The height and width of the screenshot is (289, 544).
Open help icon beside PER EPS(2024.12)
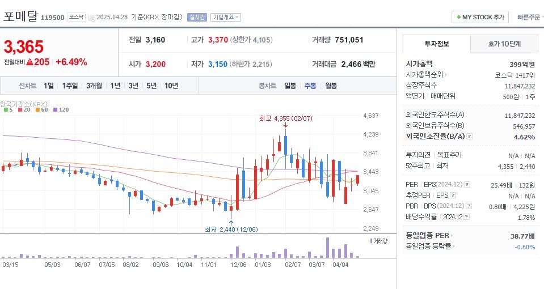(467, 184)
